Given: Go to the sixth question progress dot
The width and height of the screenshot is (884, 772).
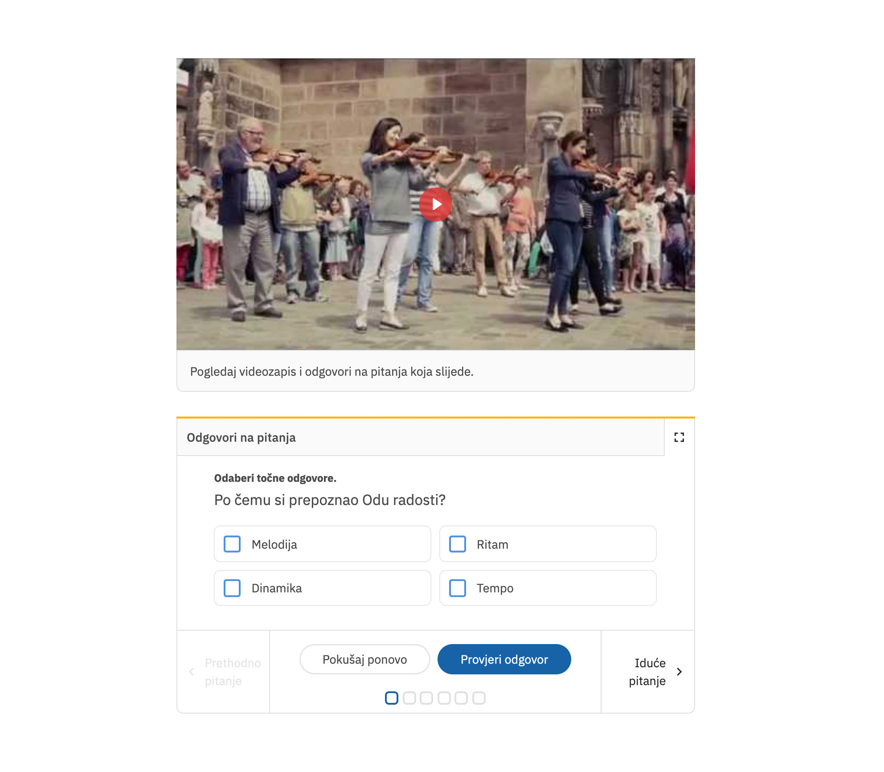Looking at the screenshot, I should (479, 698).
